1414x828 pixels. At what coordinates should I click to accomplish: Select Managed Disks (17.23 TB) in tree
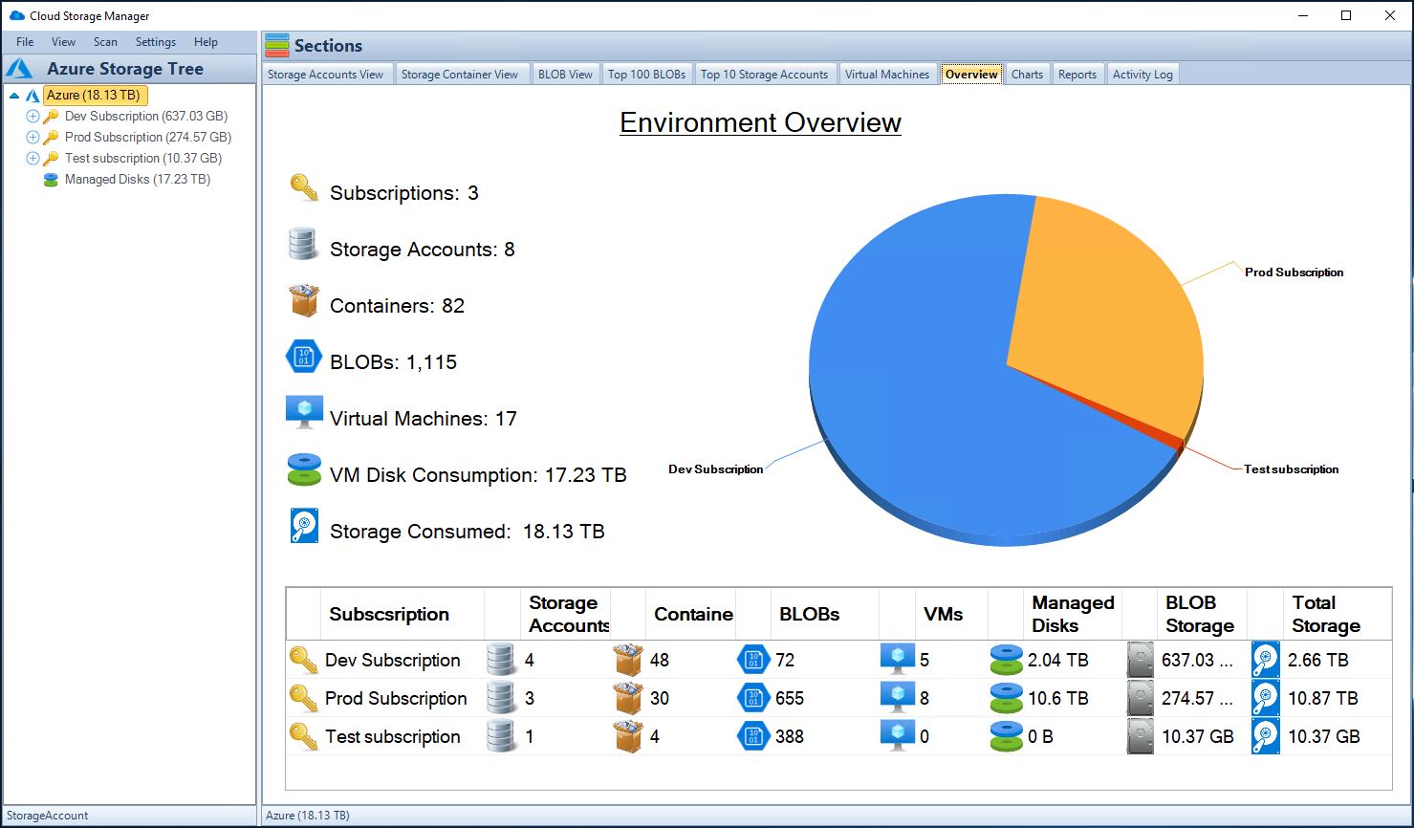coord(138,179)
